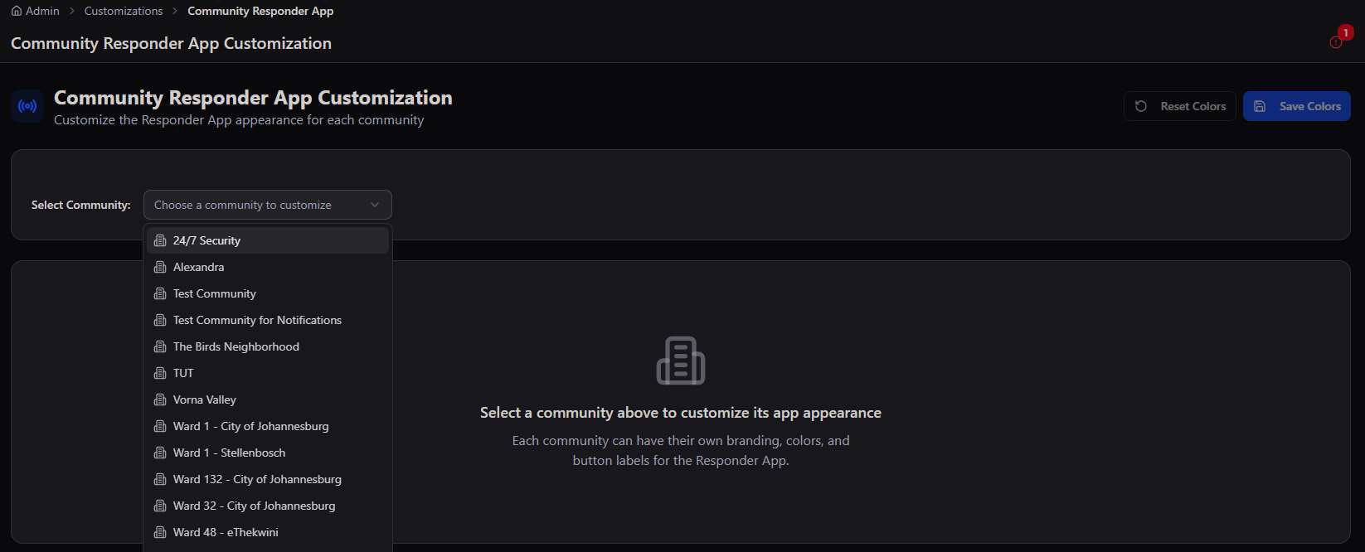
Task: Click the broadcast signal icon beside page title
Action: pyautogui.click(x=27, y=106)
